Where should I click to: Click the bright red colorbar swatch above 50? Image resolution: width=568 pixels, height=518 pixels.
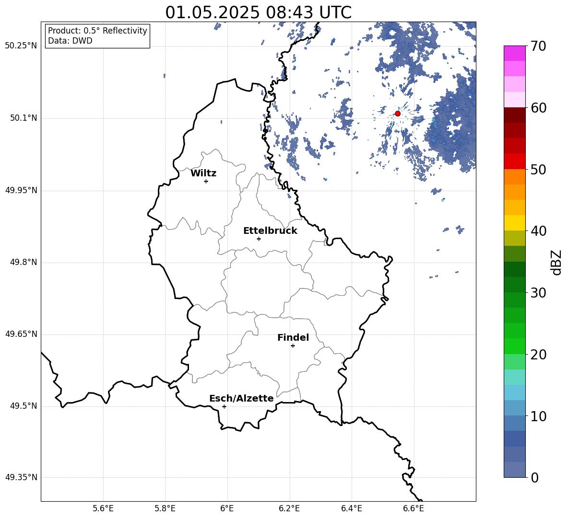[x=514, y=161]
